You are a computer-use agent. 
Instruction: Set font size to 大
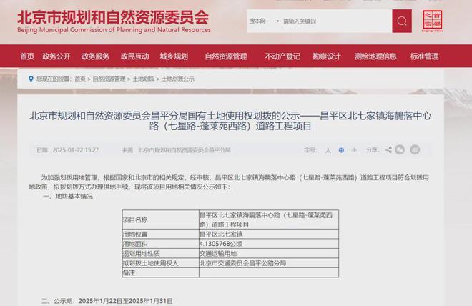click(x=328, y=150)
